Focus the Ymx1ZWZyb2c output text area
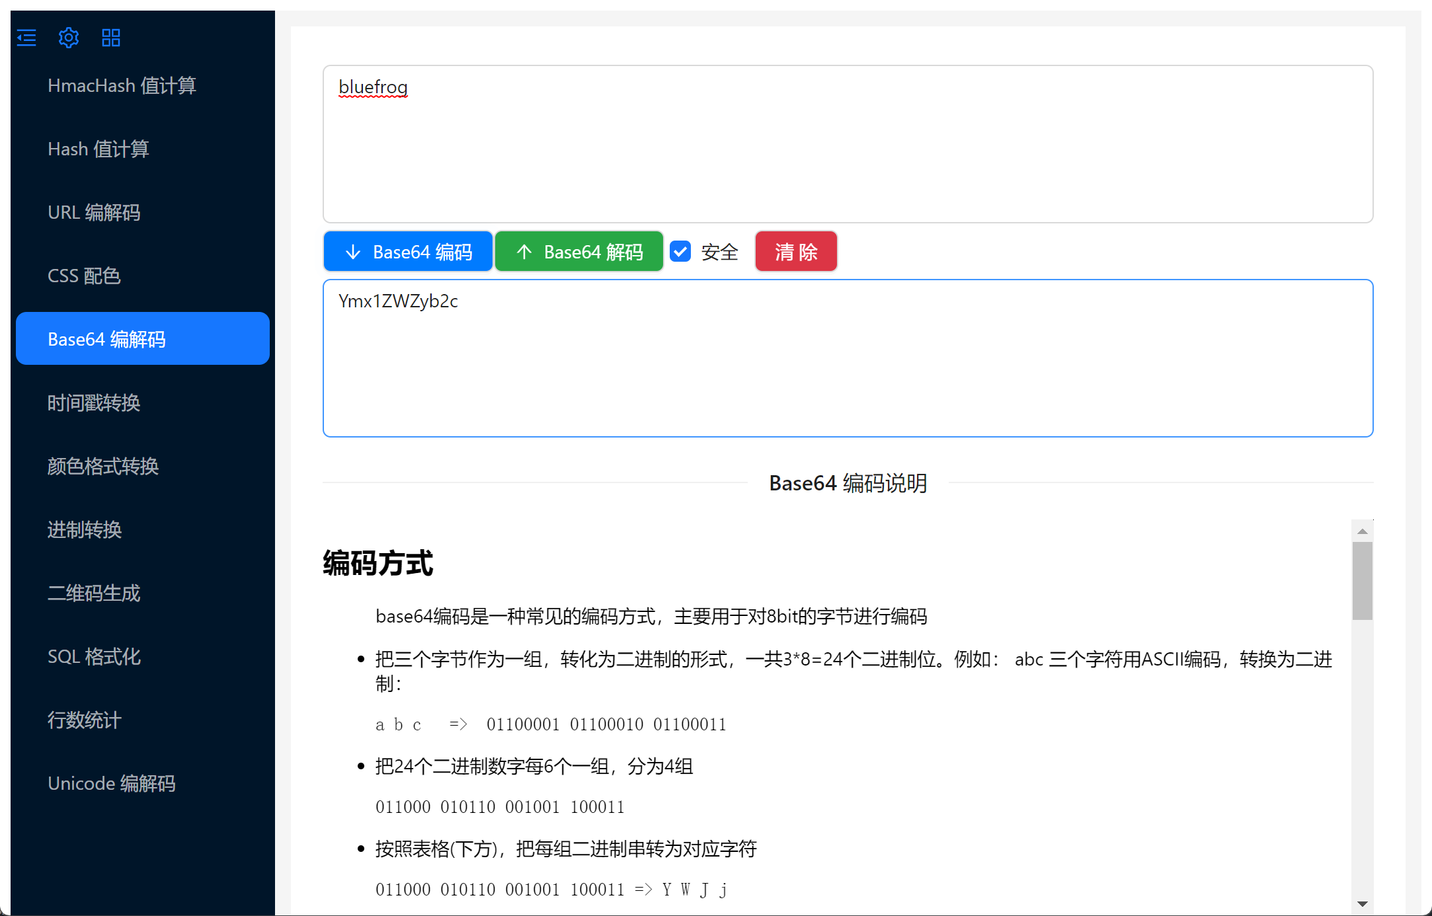The width and height of the screenshot is (1432, 916). tap(848, 358)
